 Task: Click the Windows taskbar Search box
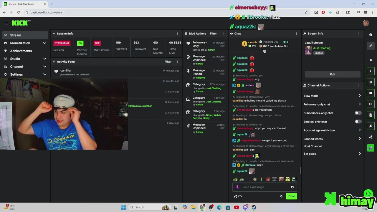[x=150, y=207]
